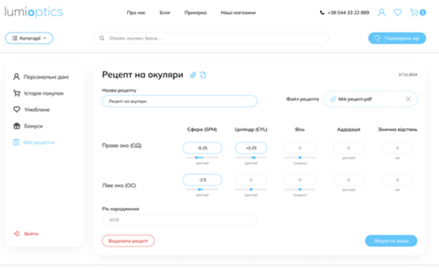Click the Мій рецепт.pdf file name

[x=355, y=99]
